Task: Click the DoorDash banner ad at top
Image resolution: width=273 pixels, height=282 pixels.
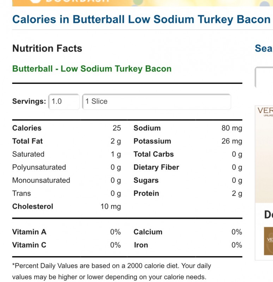Action: point(142,3)
